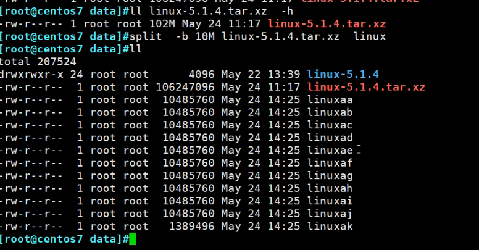Viewport: 479px width, 250px height.
Task: Click the linuxai file name
Action: point(330,201)
